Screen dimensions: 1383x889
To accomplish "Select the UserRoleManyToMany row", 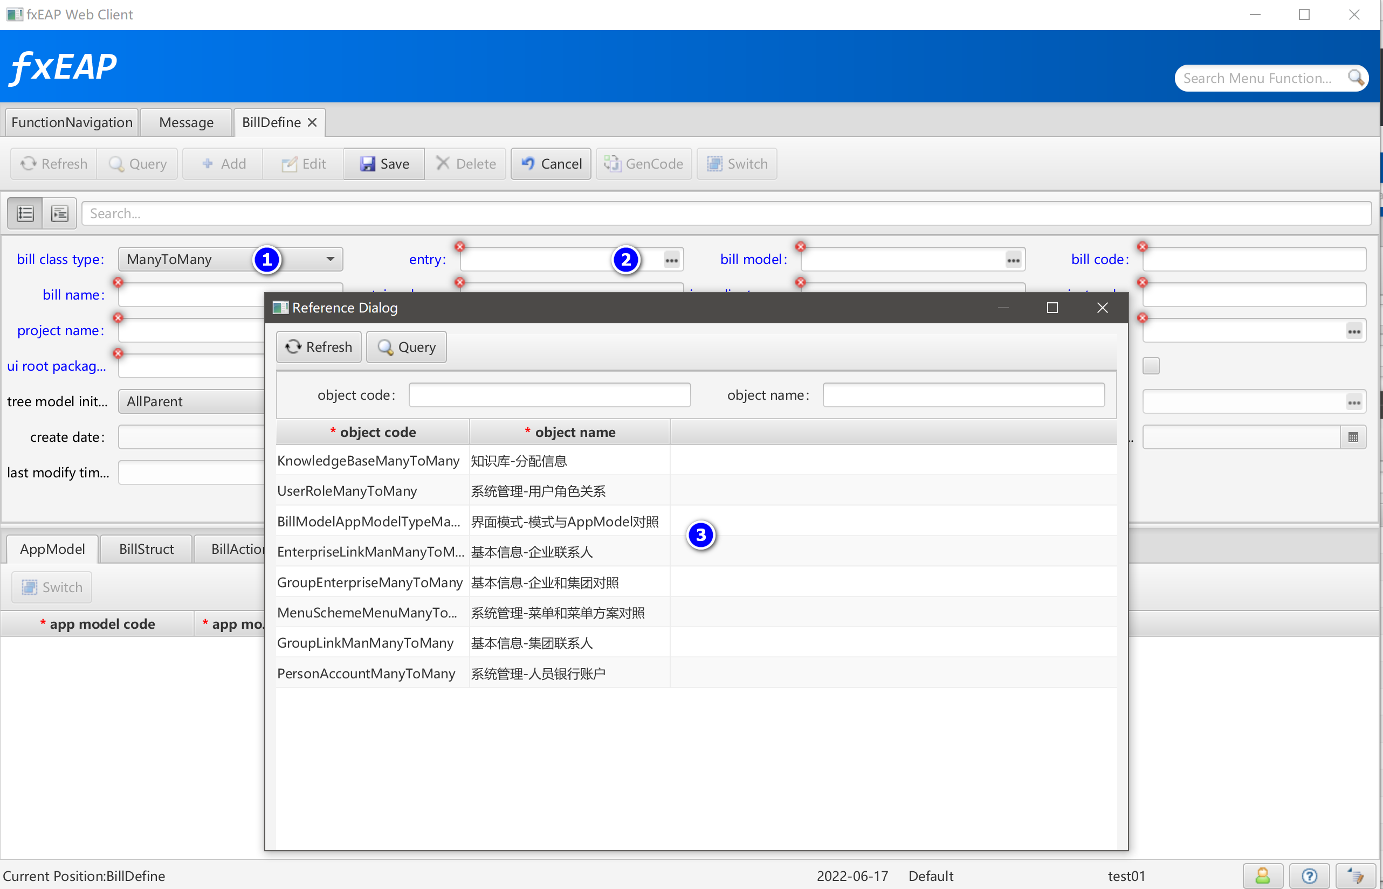I will click(696, 491).
